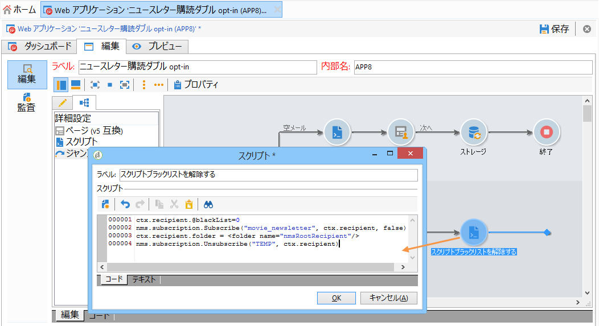Switch to the プレビュー tab

point(157,47)
